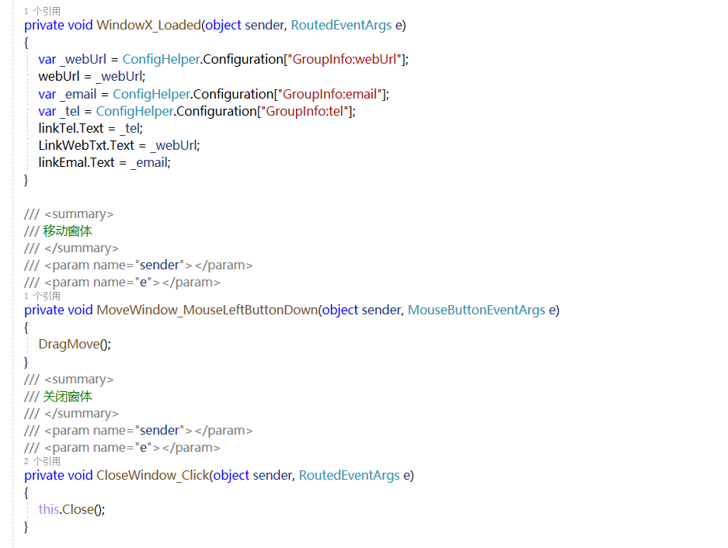Click Configuration on the "GroupInfo:tel" line

point(217,111)
